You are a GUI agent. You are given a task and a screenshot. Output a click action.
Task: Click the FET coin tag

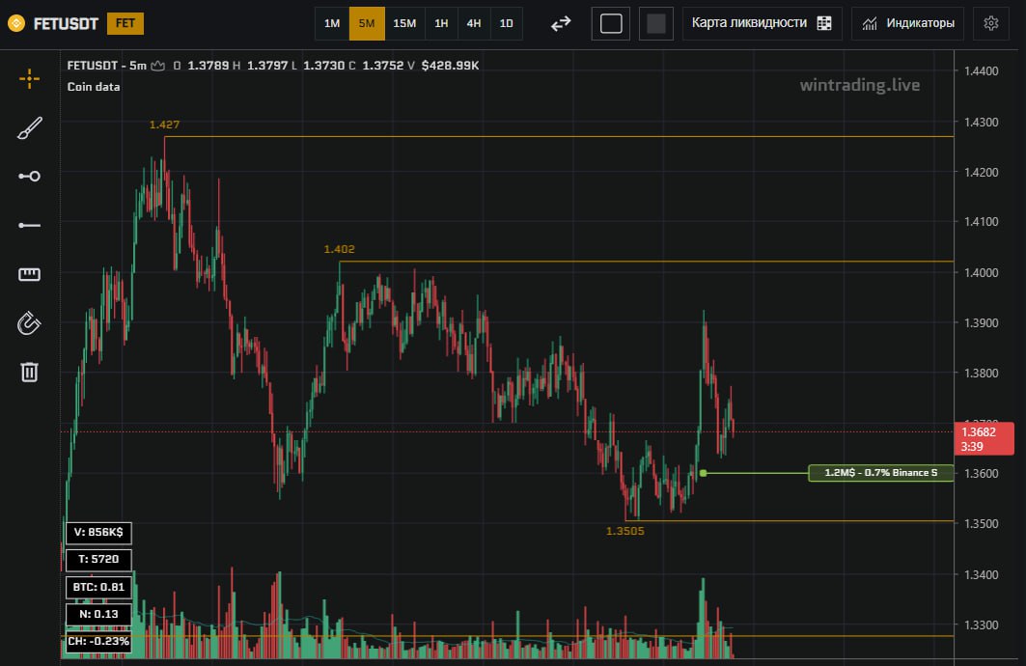[x=125, y=23]
